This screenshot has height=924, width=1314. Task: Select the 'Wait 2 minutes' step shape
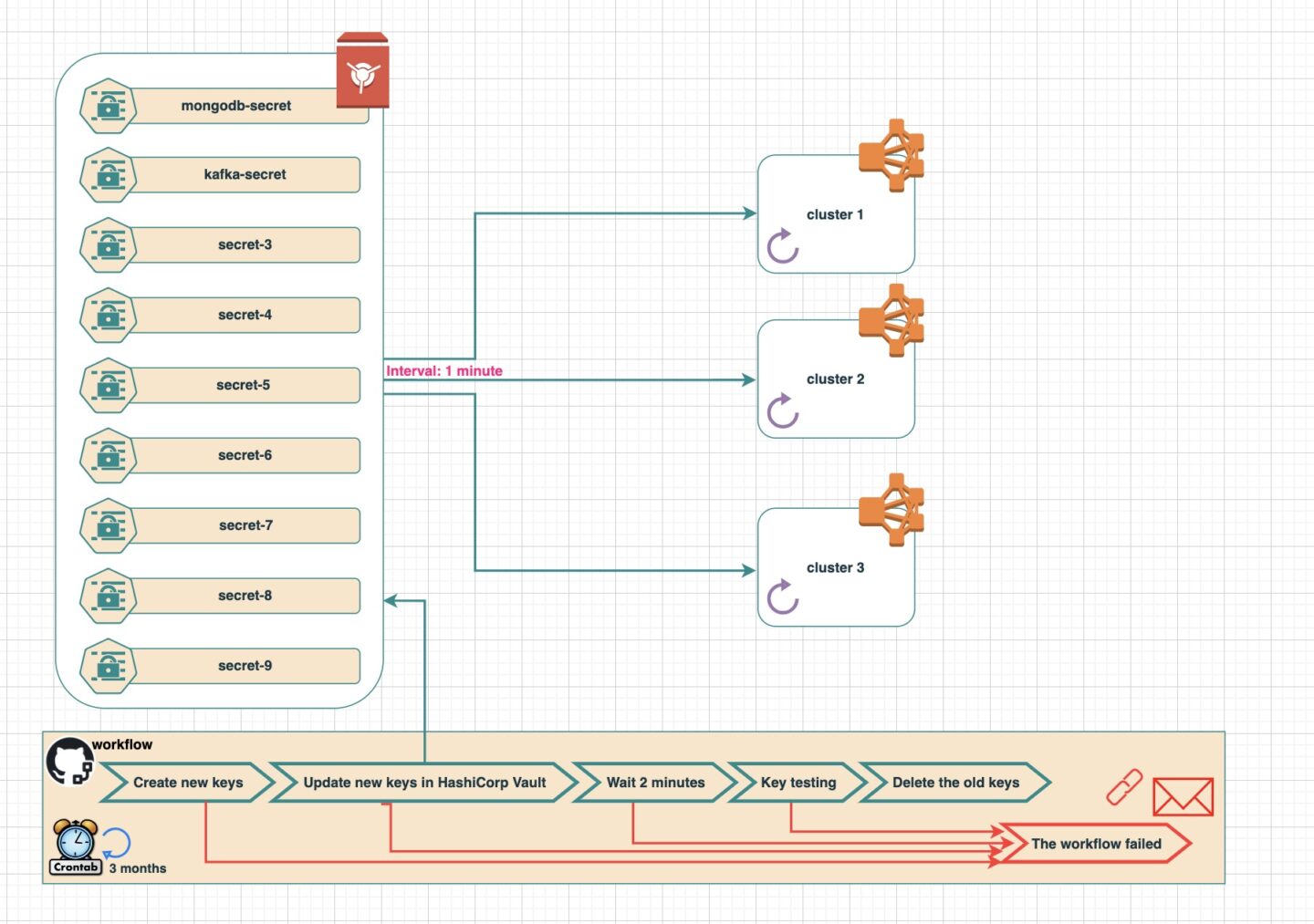[x=655, y=783]
